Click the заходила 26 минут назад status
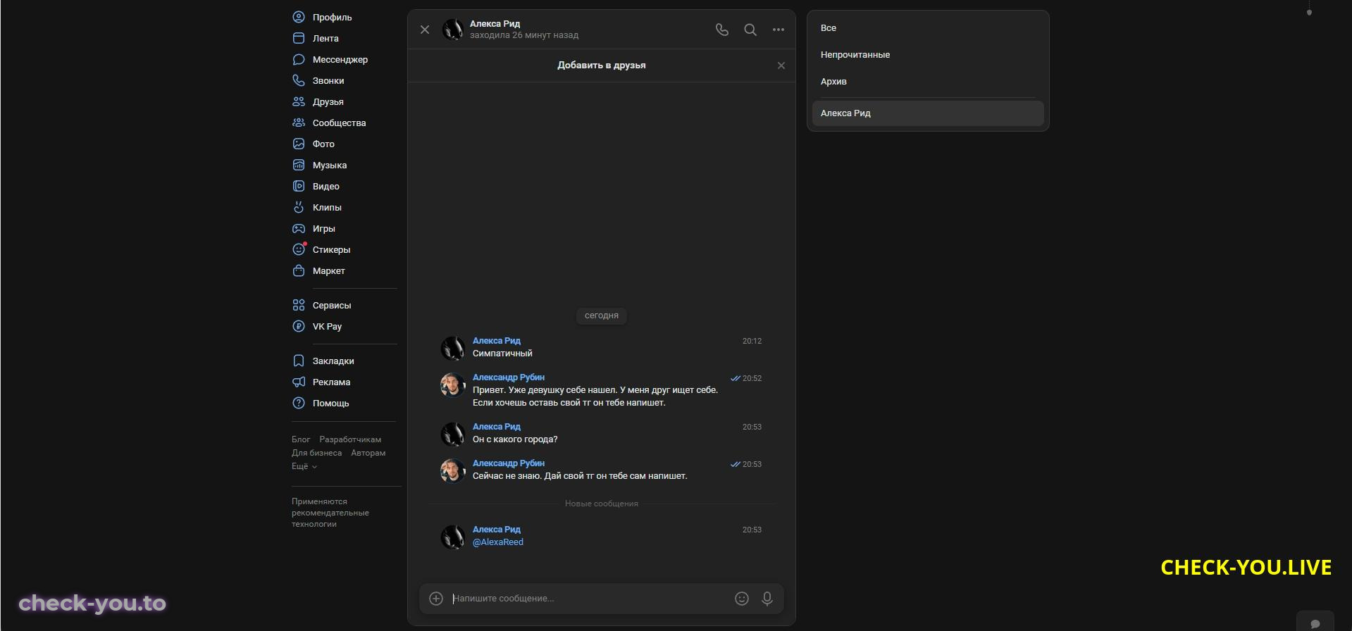 pyautogui.click(x=524, y=35)
